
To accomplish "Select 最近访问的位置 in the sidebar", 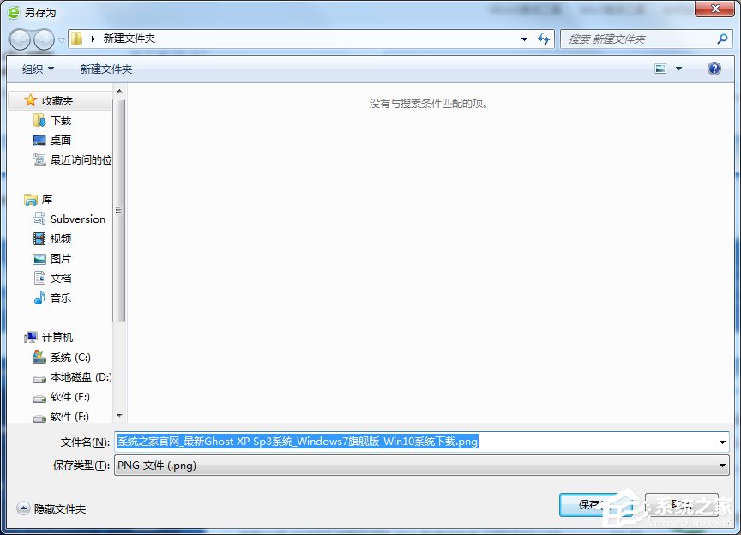I will [75, 160].
